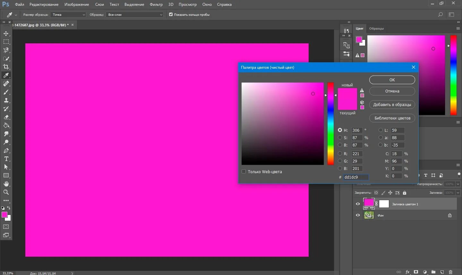Change the screen mode

[x=6, y=235]
